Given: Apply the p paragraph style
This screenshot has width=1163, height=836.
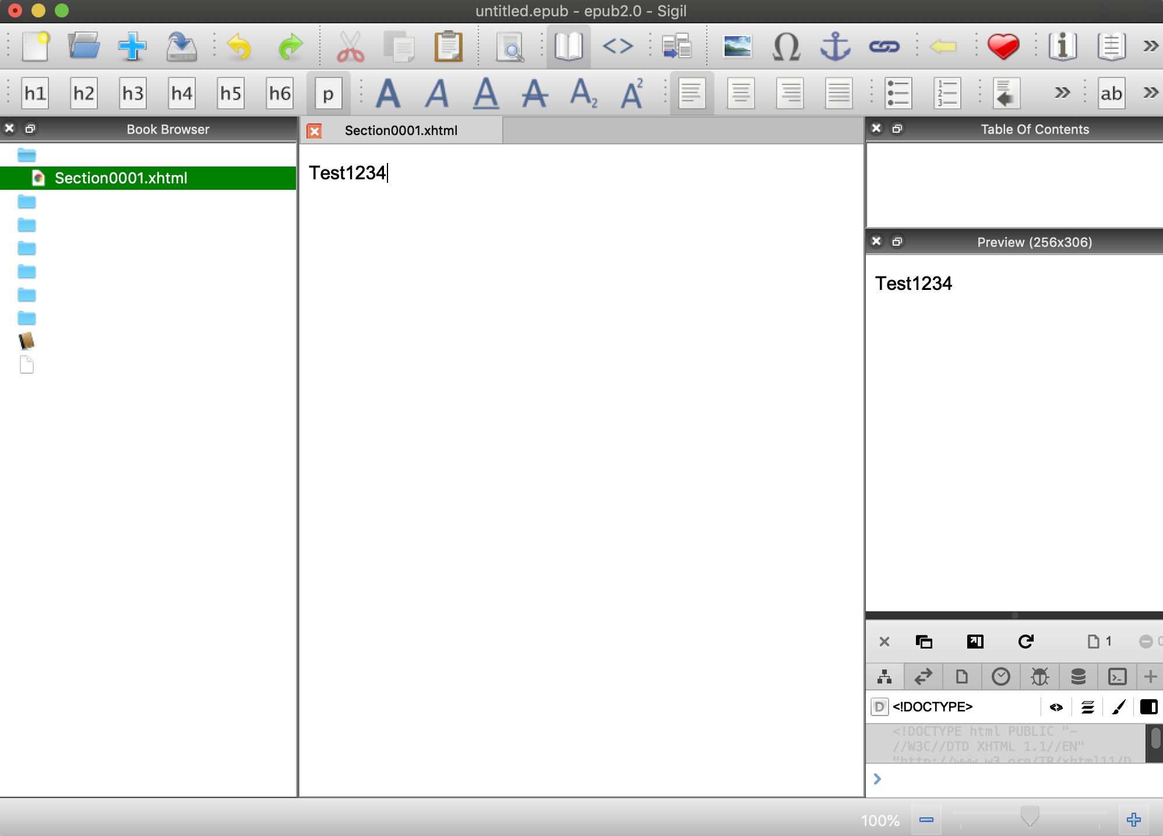Looking at the screenshot, I should [x=328, y=93].
